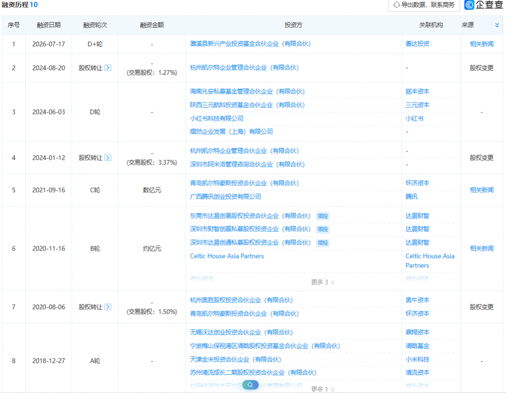
Task: Open investor 苏州清流成长二期股权投资合伙企业
Action: tap(253, 373)
